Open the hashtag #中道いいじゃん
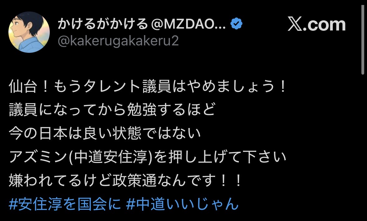This screenshot has height=221, width=367. tap(182, 204)
